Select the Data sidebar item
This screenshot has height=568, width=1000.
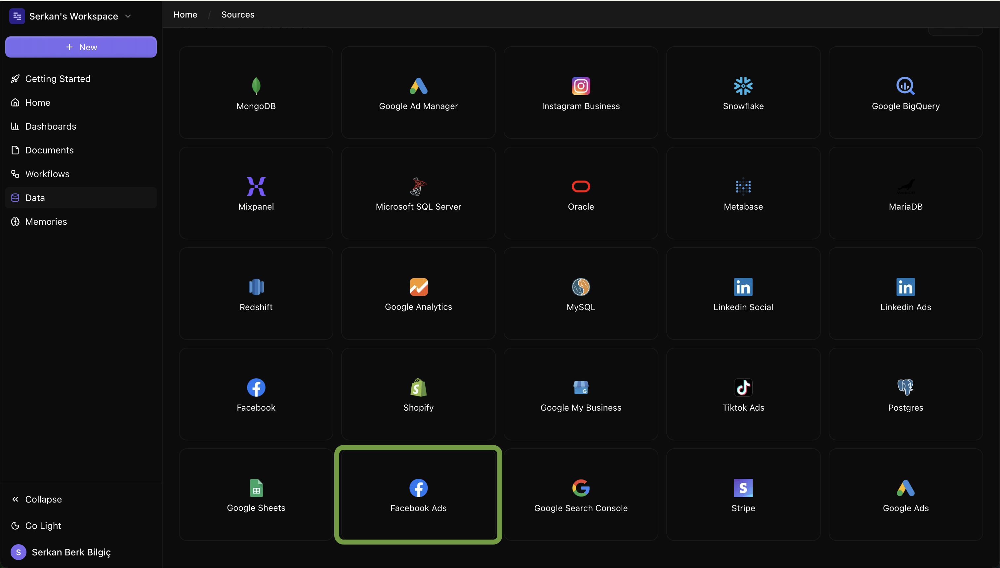click(x=81, y=198)
